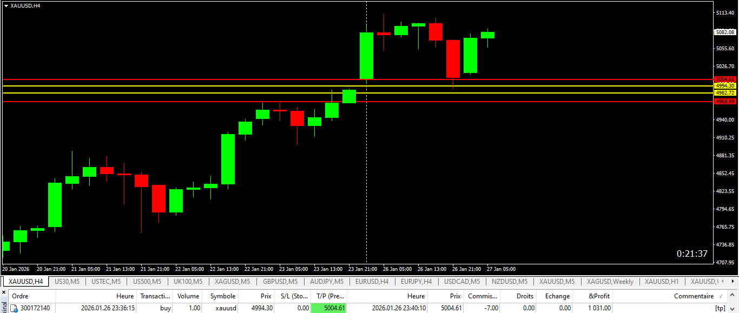The image size is (739, 313).
Task: Click the current price label 5082.08
Action: (725, 32)
